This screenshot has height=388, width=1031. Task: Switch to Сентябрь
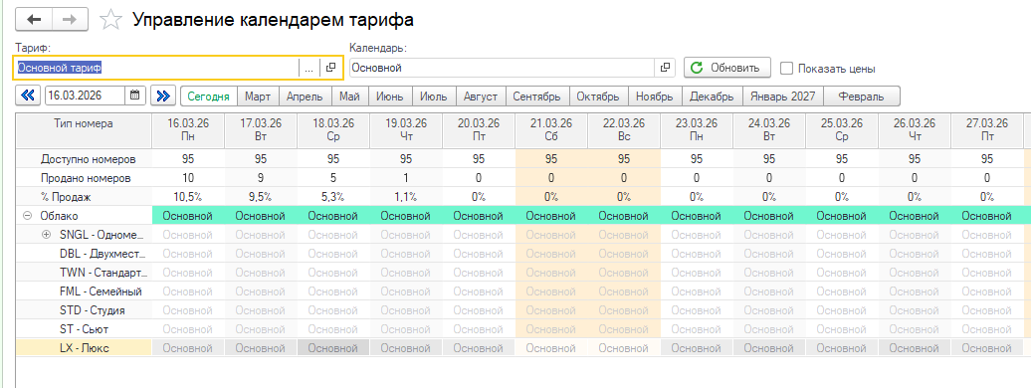pyautogui.click(x=537, y=97)
